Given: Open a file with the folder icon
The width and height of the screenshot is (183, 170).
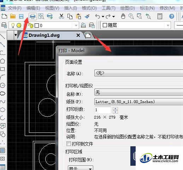Looking at the screenshot, I should pos(13,16).
